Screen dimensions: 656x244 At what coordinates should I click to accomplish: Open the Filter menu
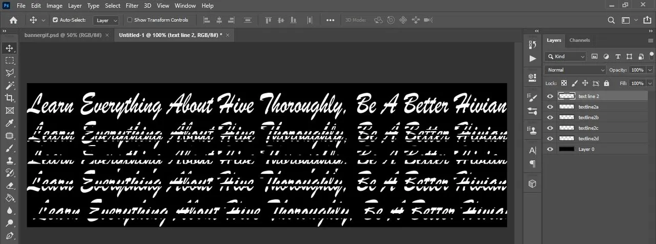coord(132,6)
